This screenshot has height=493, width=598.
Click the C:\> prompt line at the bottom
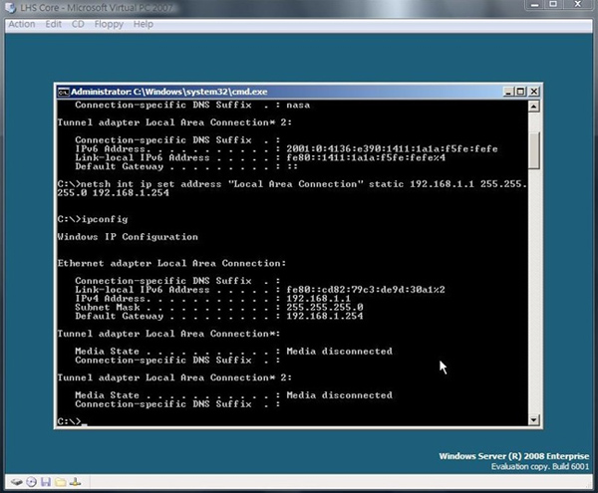pos(72,422)
